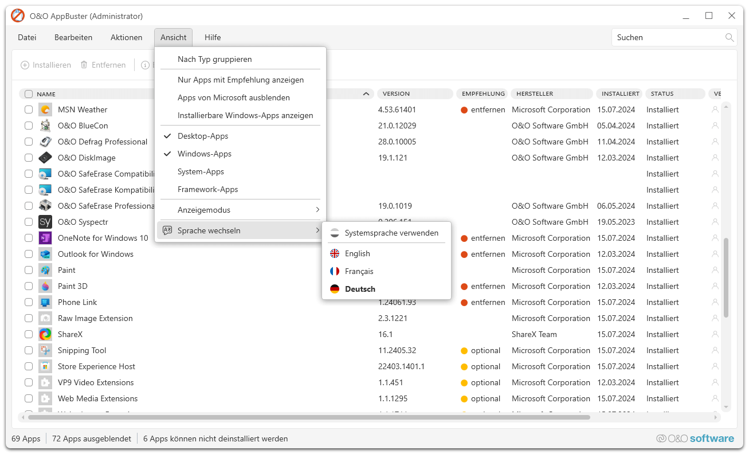Open the Sprache wechseln submenu

pos(240,230)
